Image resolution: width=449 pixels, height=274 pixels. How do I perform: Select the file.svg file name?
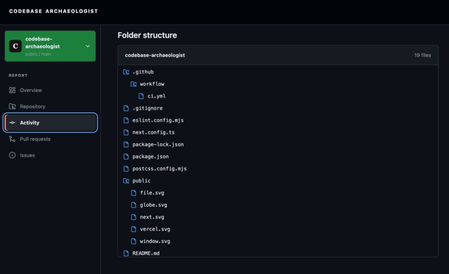coord(152,193)
